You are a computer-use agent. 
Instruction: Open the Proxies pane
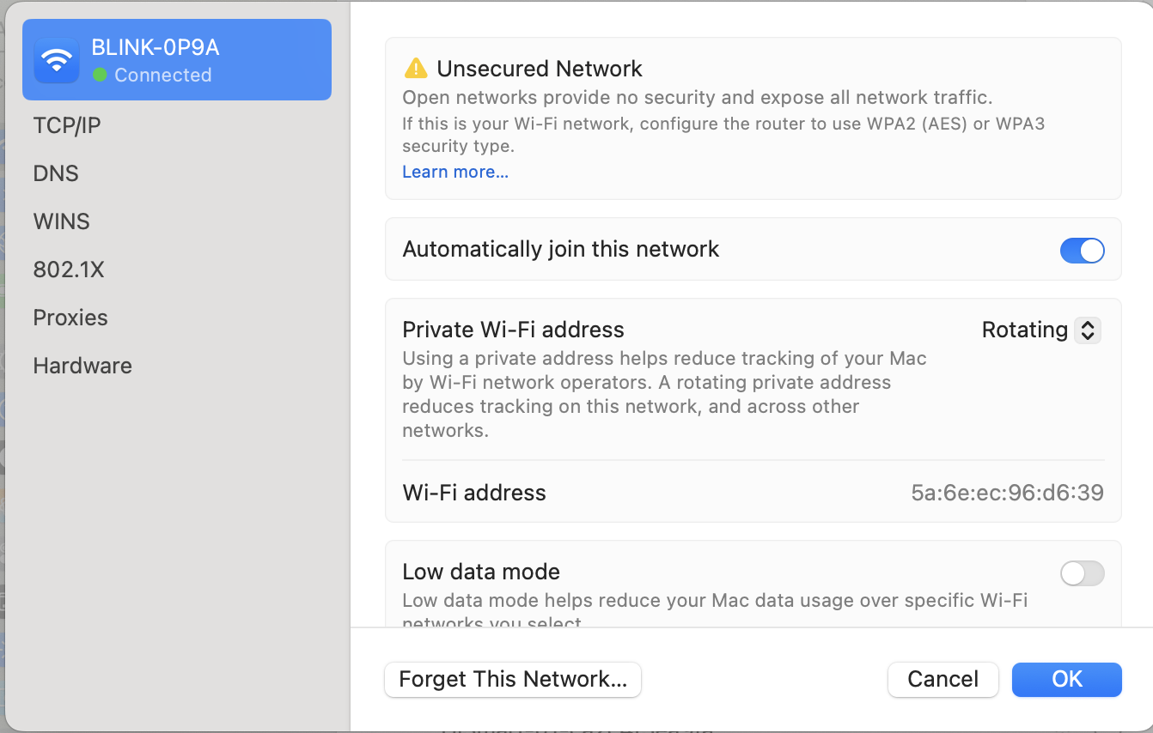coord(70,318)
